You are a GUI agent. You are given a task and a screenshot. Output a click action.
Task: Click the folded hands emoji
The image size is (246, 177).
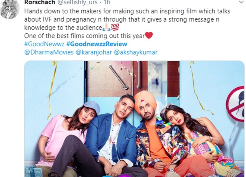point(107,27)
